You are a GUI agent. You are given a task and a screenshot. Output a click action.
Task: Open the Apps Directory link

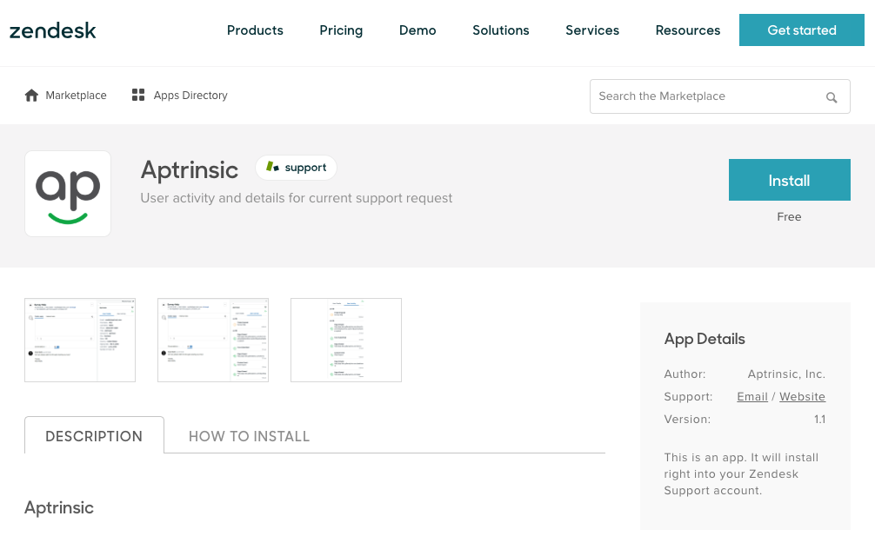[x=190, y=96]
